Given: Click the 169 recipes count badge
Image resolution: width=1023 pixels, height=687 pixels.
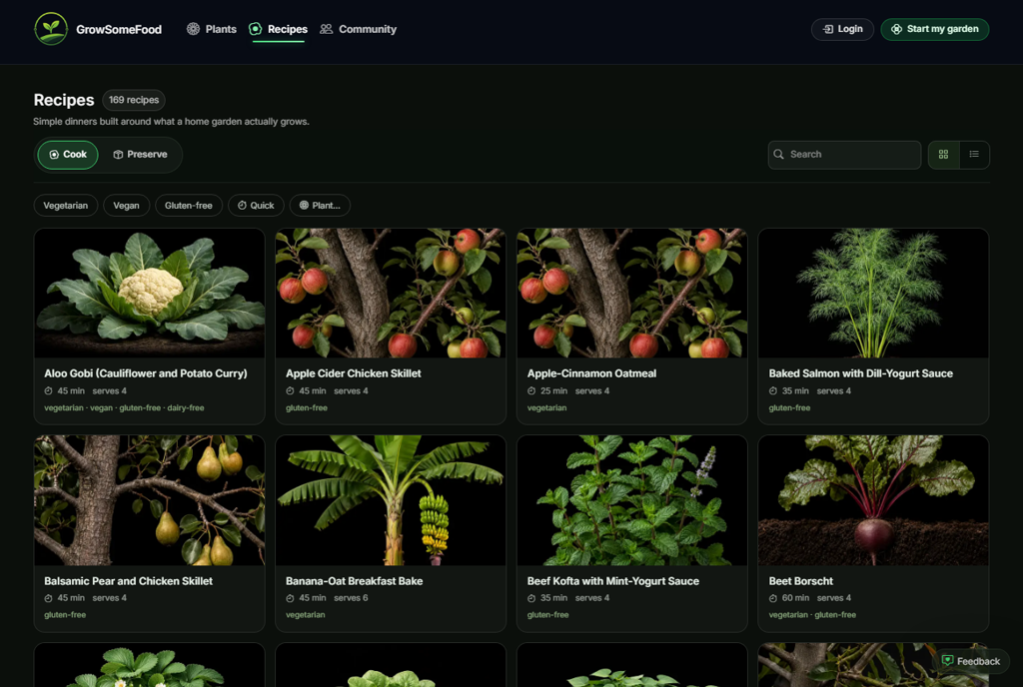Looking at the screenshot, I should [x=134, y=100].
